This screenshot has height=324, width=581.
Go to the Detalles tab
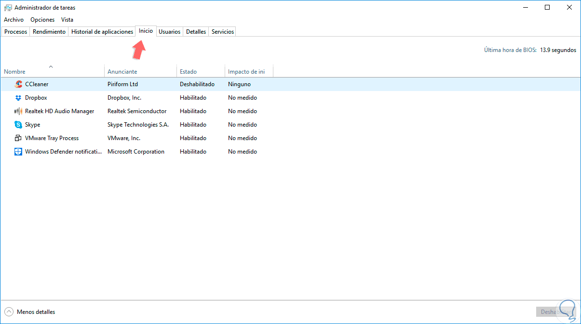(x=196, y=32)
